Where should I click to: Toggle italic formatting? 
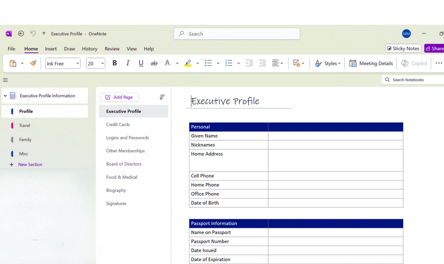[x=128, y=63]
